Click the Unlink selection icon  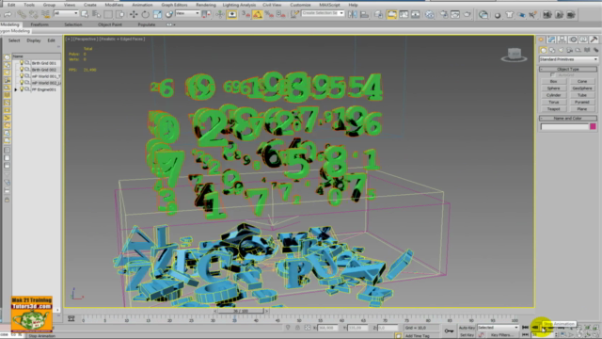coord(34,15)
